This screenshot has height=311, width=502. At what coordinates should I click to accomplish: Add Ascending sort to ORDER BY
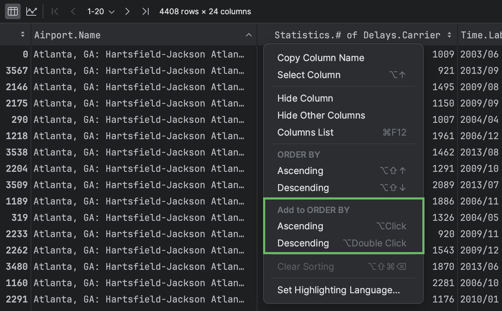[300, 226]
